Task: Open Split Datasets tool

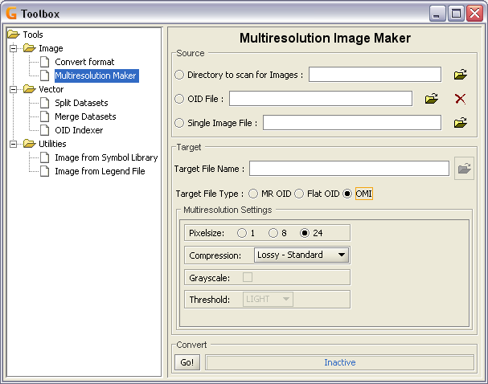Action: coord(81,103)
